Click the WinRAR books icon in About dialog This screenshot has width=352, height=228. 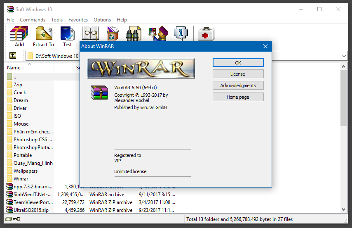pos(99,93)
